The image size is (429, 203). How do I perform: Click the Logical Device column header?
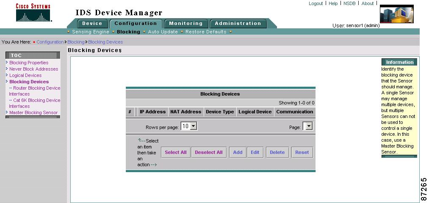(x=255, y=112)
